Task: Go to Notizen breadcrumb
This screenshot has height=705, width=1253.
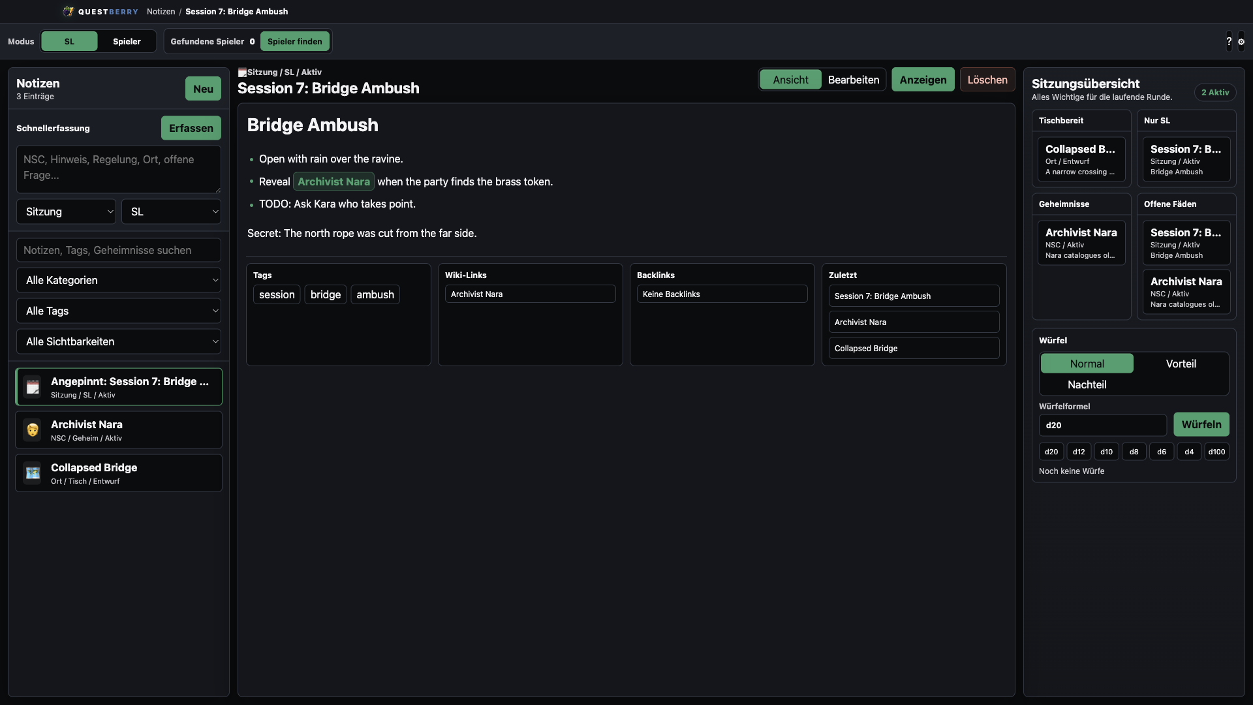Action: tap(161, 12)
